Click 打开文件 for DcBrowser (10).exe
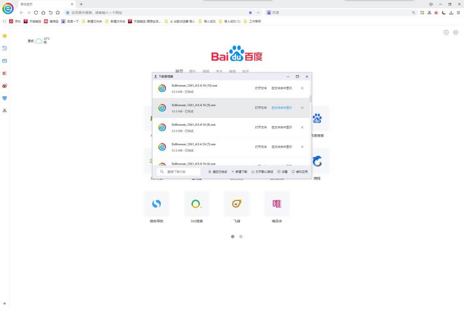Viewport: 464px width, 309px height. point(261,88)
